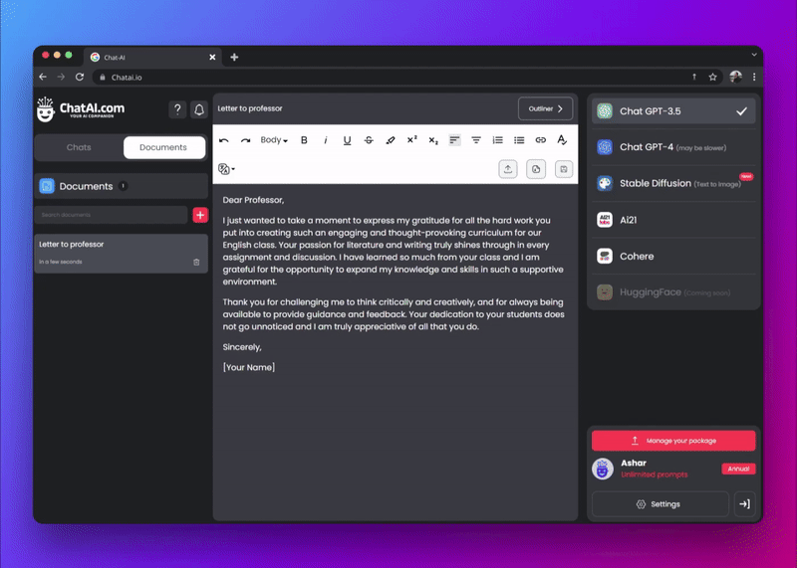Viewport: 797px width, 568px height.
Task: Click the [Your Name] placeholder text
Action: [x=249, y=367]
